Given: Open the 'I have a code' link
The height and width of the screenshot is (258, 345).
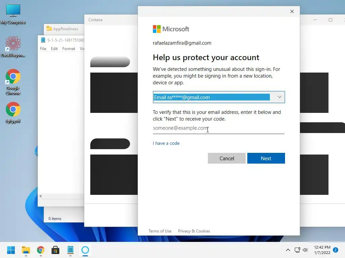Looking at the screenshot, I should click(166, 143).
